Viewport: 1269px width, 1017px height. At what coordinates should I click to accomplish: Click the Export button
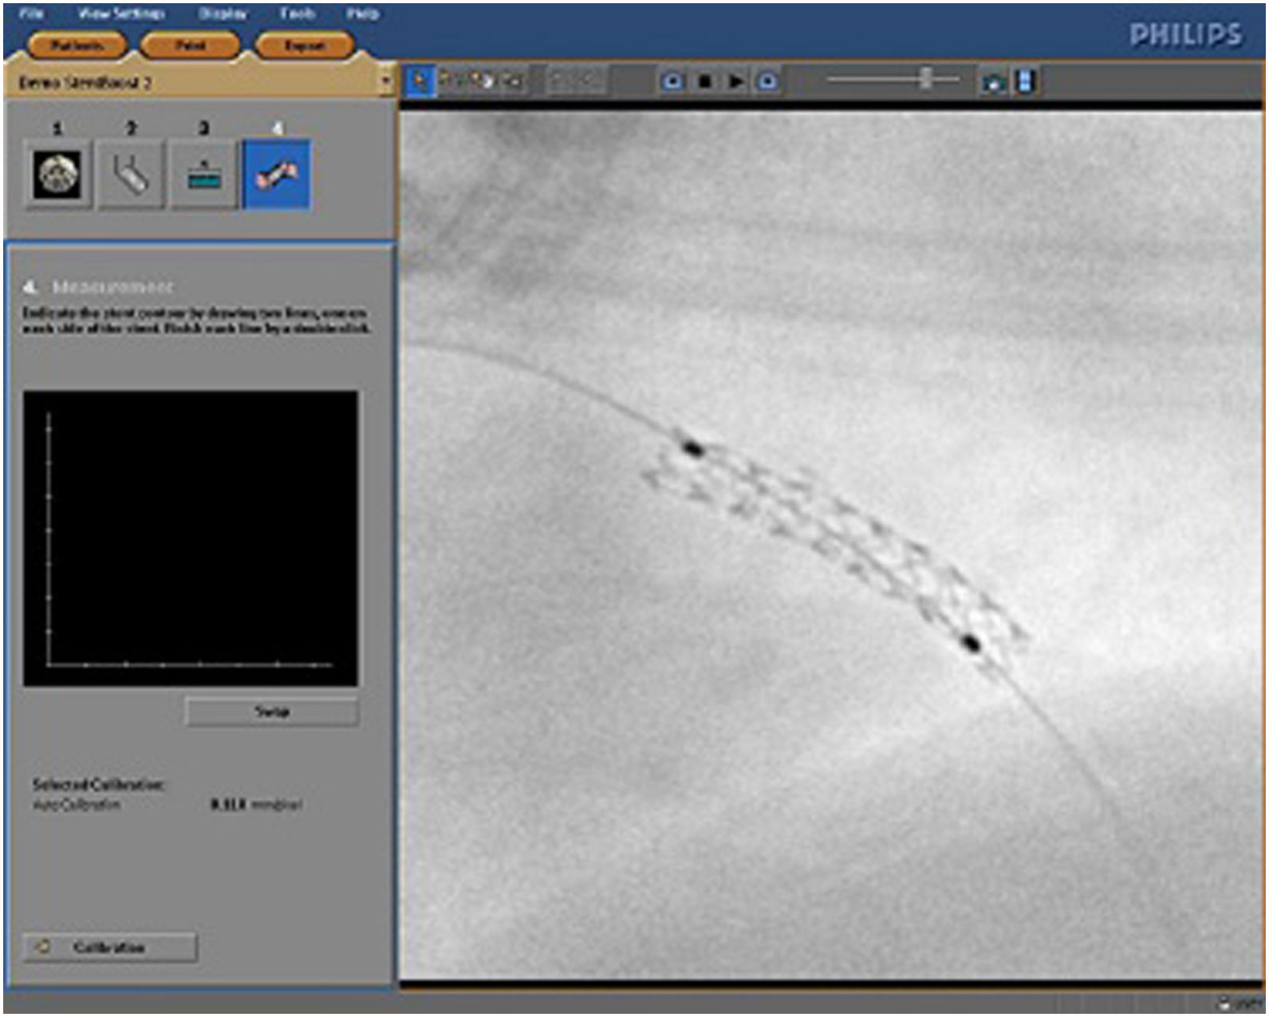click(x=304, y=46)
